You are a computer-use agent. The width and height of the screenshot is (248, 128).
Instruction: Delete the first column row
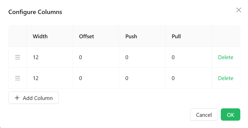tap(226, 57)
